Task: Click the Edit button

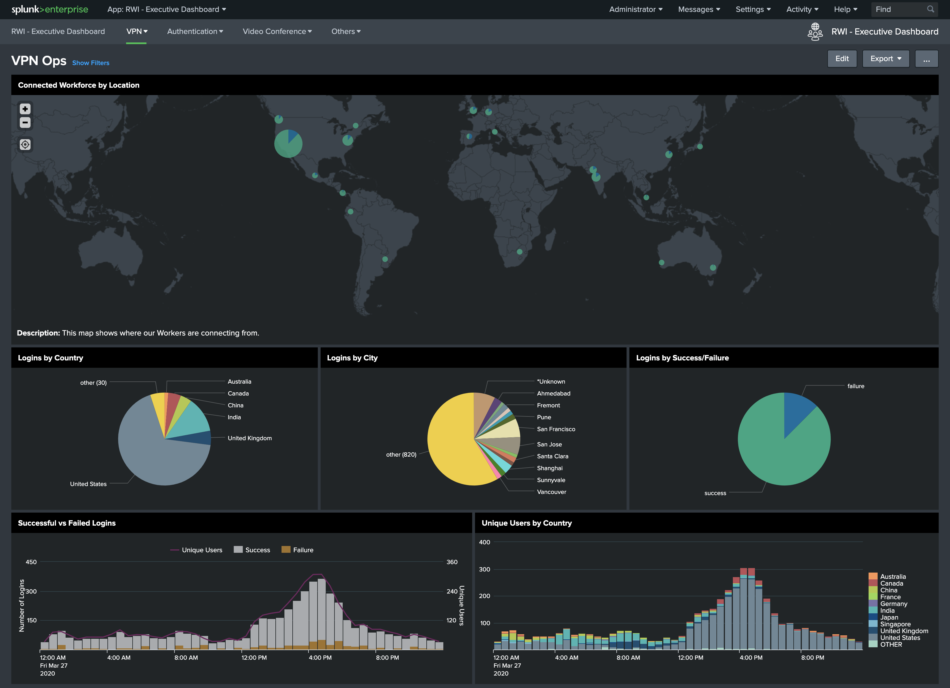Action: tap(841, 59)
